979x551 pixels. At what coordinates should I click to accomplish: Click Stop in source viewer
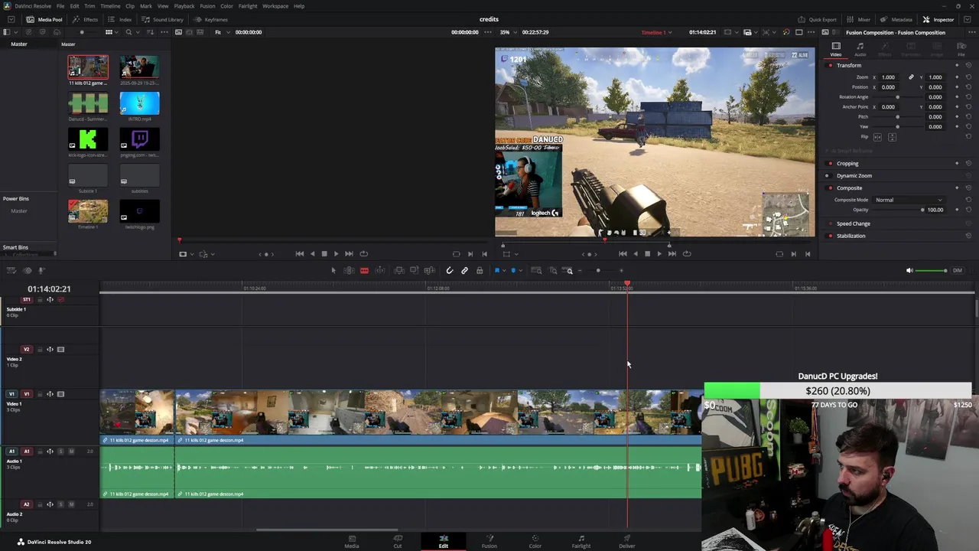tap(324, 253)
